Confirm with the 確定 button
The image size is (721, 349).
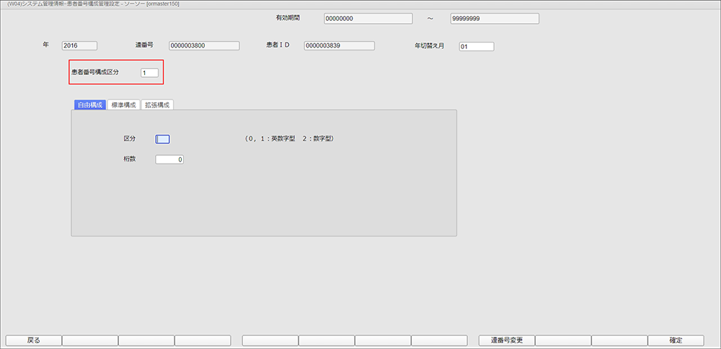tap(676, 340)
